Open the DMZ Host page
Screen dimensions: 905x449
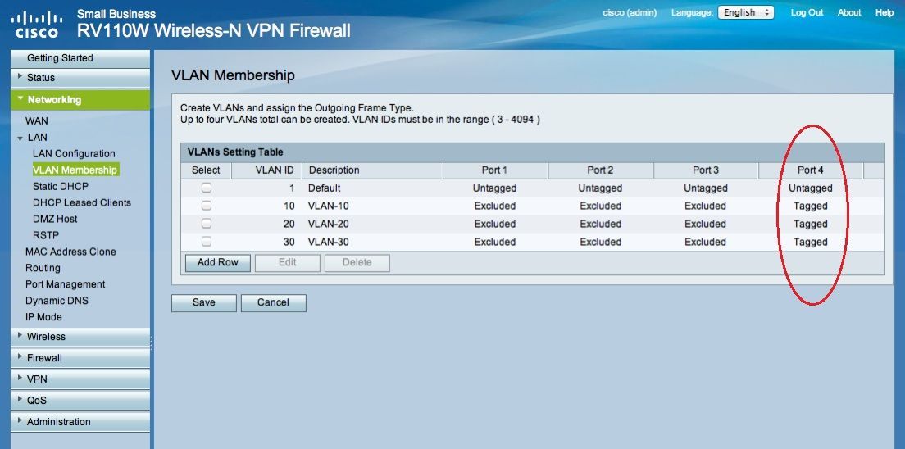[x=55, y=219]
